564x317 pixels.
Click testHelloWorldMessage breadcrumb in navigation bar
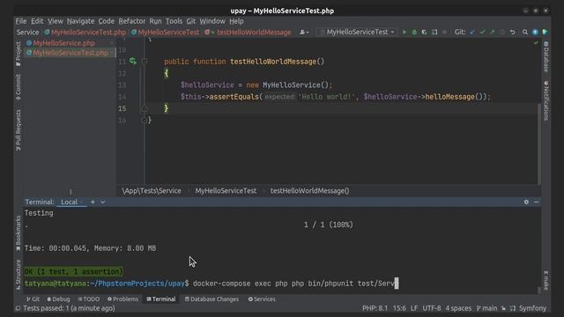tap(254, 32)
